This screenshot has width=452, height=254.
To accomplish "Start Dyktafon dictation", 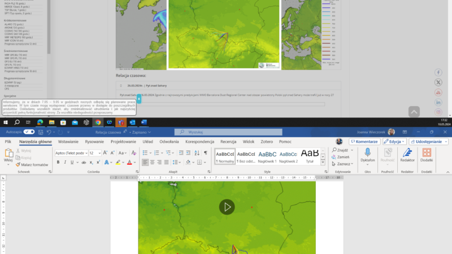I will click(368, 156).
